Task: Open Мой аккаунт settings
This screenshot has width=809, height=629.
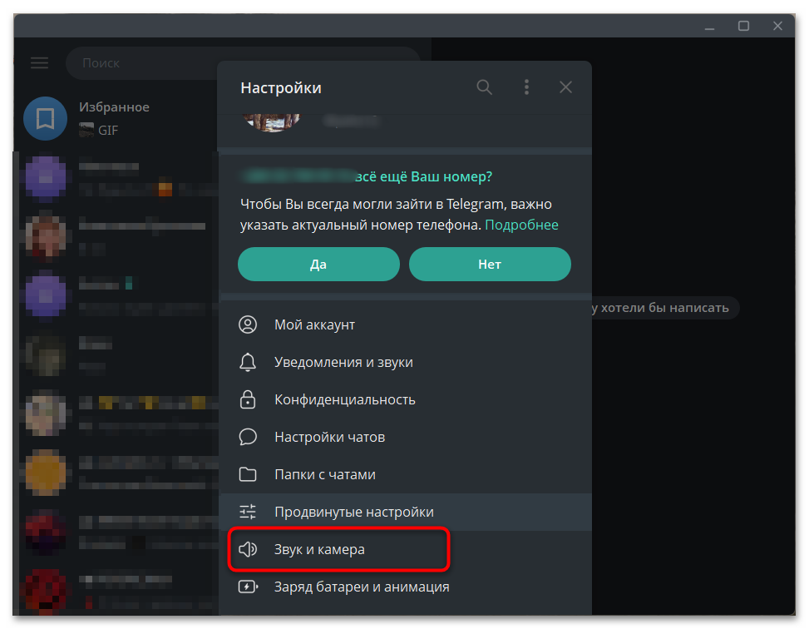Action: pos(406,324)
